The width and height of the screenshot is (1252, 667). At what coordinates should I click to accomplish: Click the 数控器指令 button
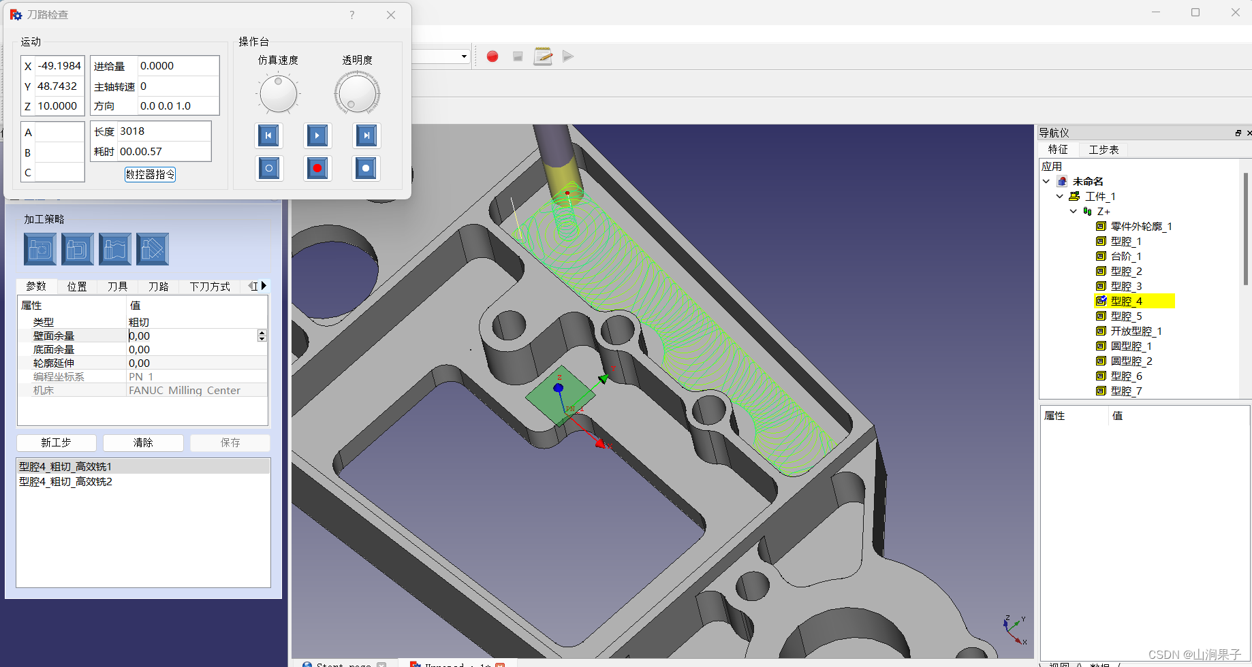click(151, 174)
